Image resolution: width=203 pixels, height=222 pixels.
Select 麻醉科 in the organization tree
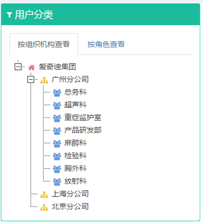coord(76,143)
